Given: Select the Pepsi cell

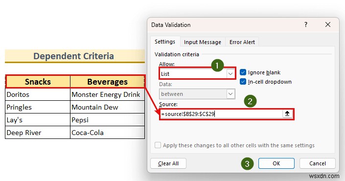Looking at the screenshot, I should (107, 120).
